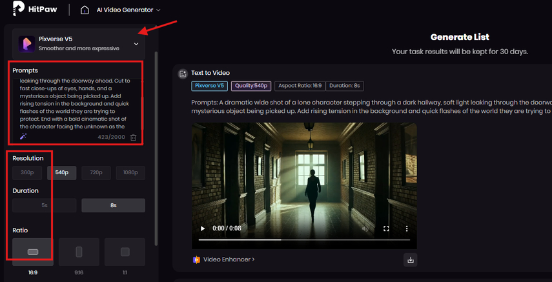Image resolution: width=552 pixels, height=282 pixels.
Task: Open the video more options menu
Action: (x=407, y=228)
